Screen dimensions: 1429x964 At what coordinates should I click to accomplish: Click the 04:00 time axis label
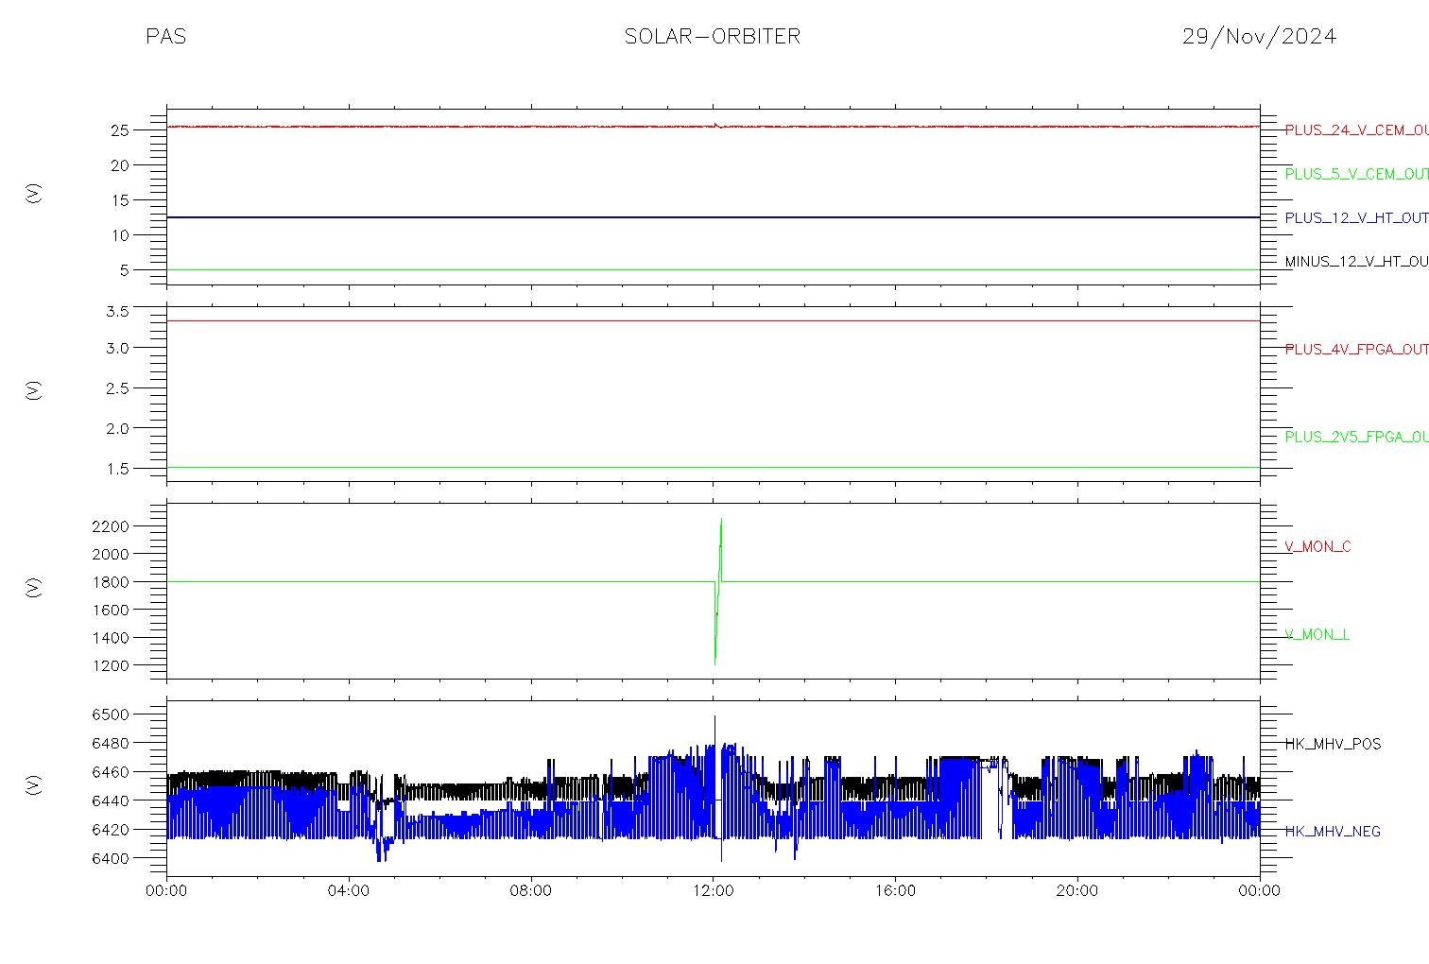[x=349, y=891]
